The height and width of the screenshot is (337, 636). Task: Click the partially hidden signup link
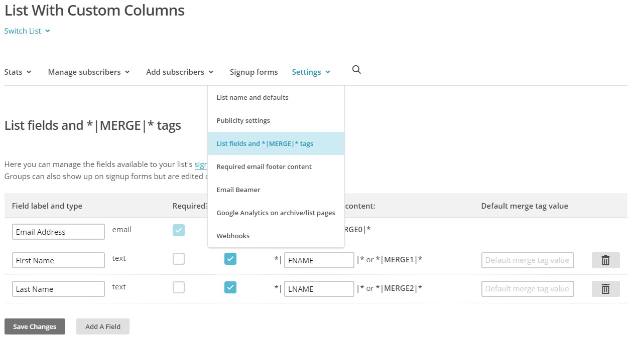click(x=201, y=164)
